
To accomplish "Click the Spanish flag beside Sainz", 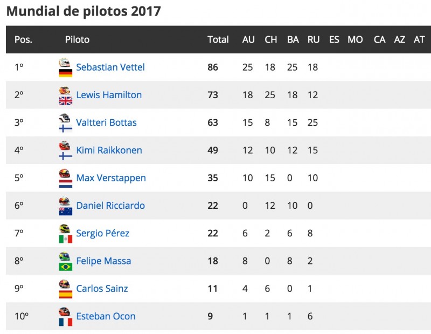I will point(66,295).
